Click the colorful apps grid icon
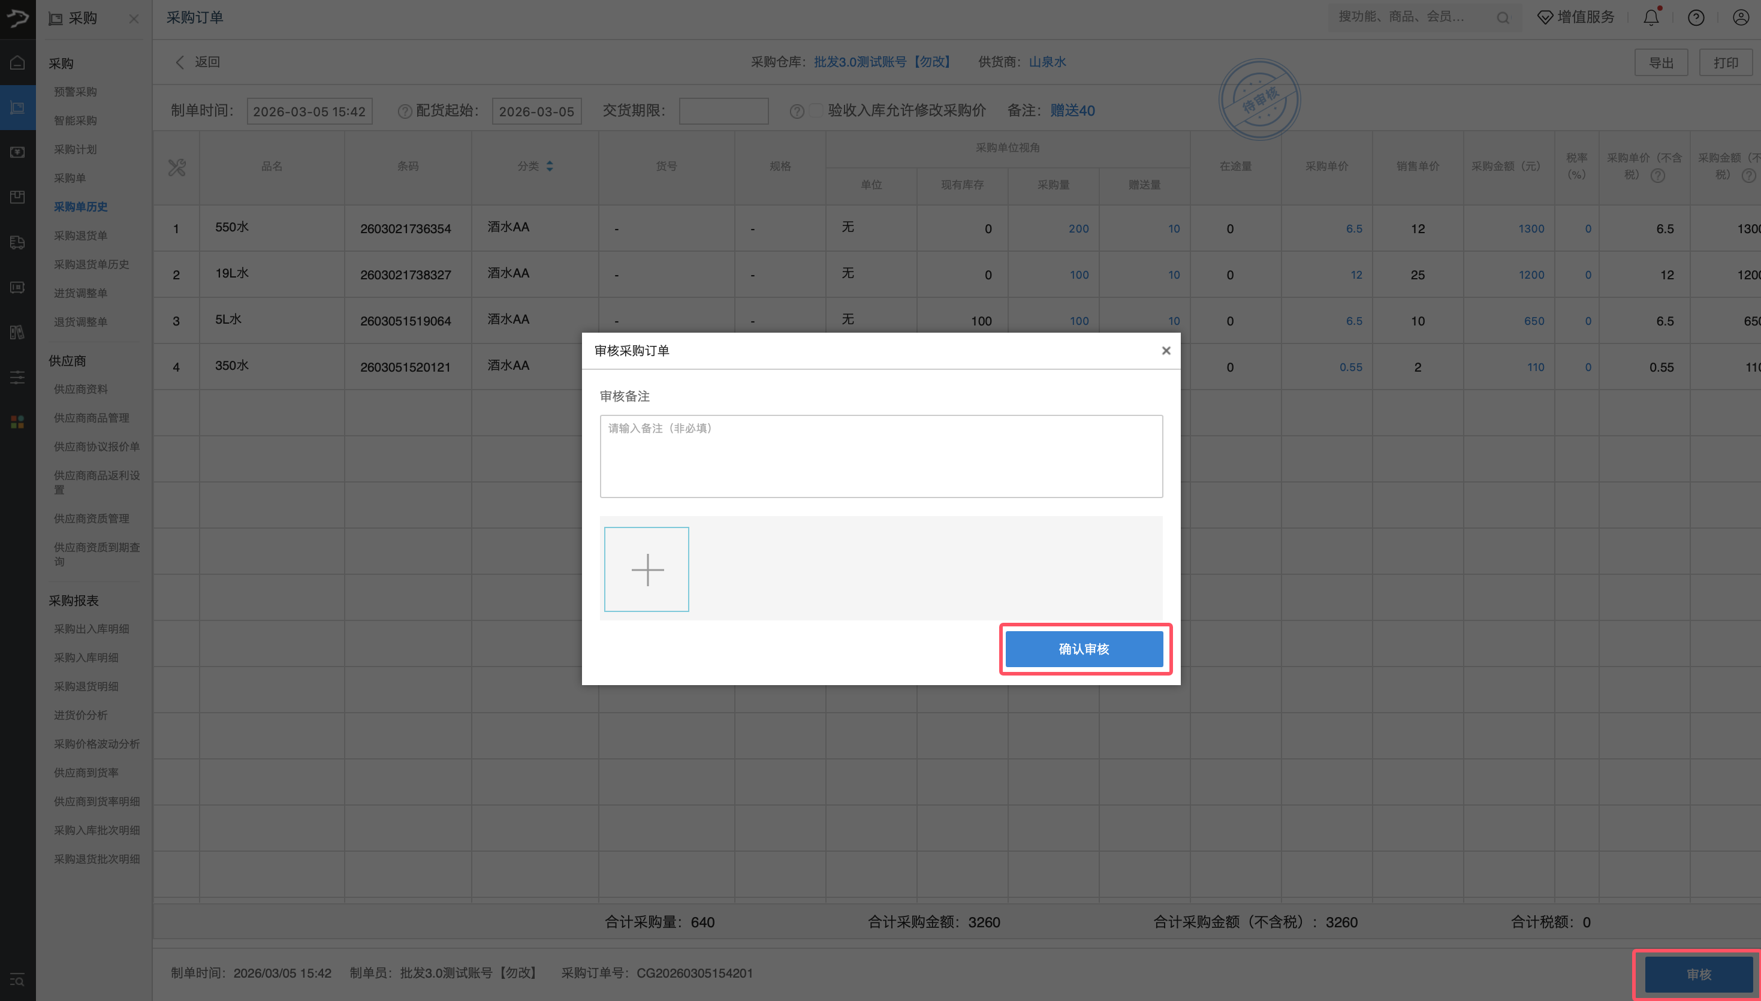This screenshot has width=1761, height=1001. (17, 421)
